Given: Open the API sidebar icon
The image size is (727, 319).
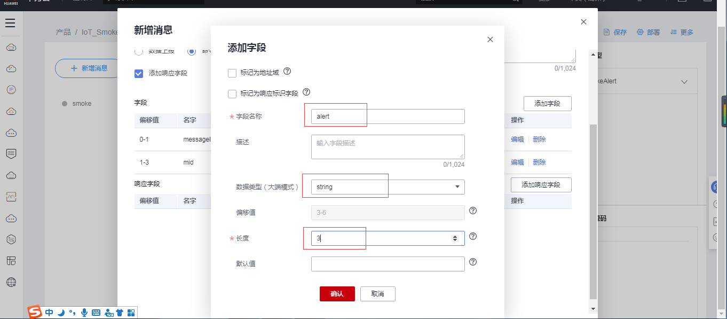Looking at the screenshot, I should (x=11, y=197).
